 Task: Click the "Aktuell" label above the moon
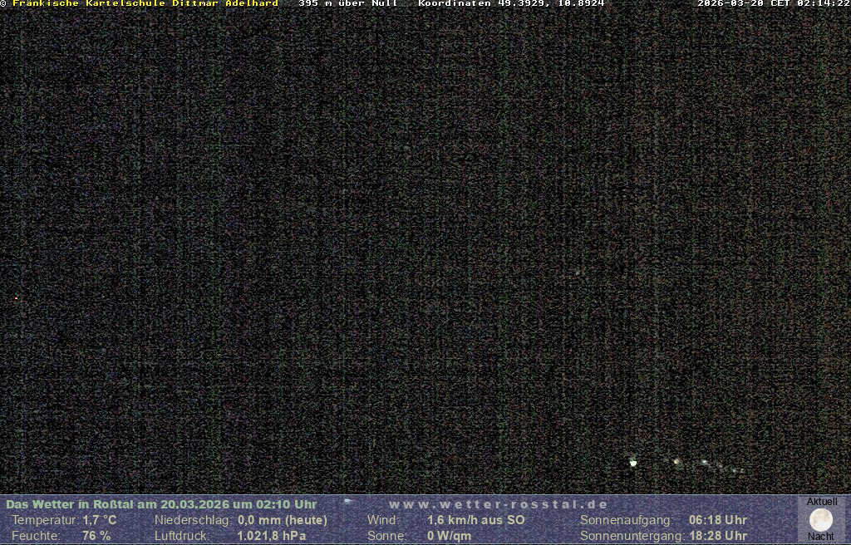tap(821, 502)
